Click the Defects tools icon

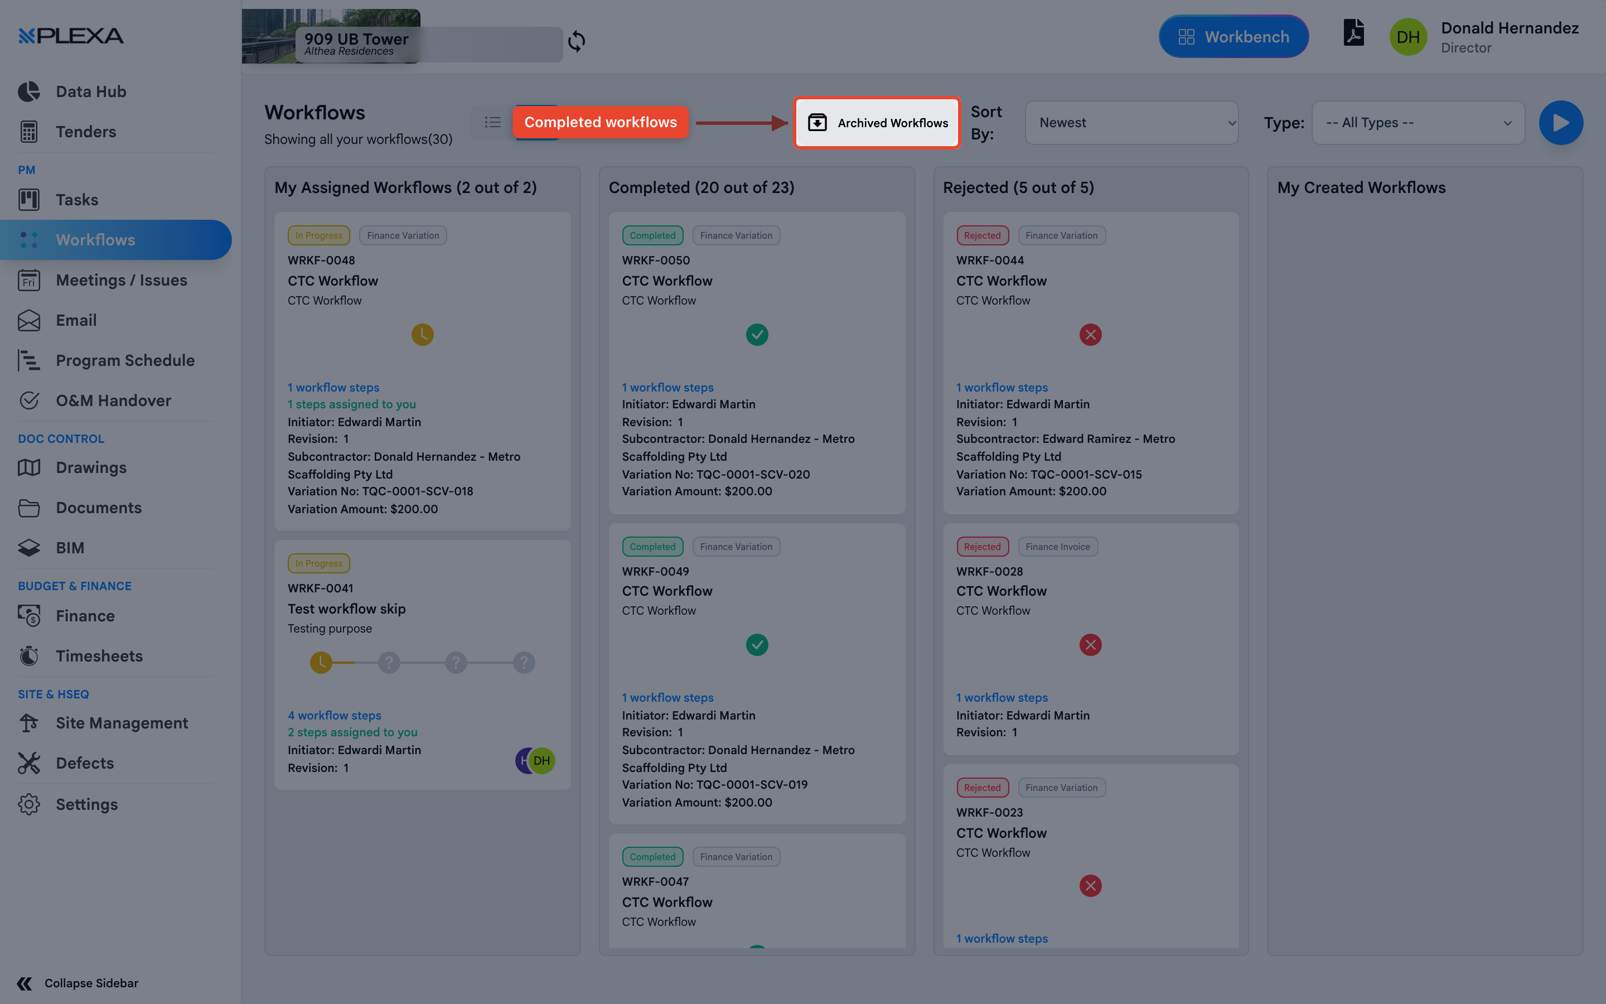28,763
